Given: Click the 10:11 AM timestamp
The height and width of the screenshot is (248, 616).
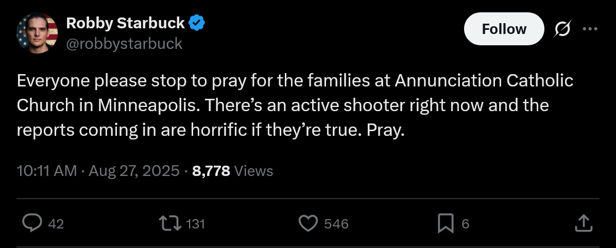Looking at the screenshot, I should pos(47,171).
